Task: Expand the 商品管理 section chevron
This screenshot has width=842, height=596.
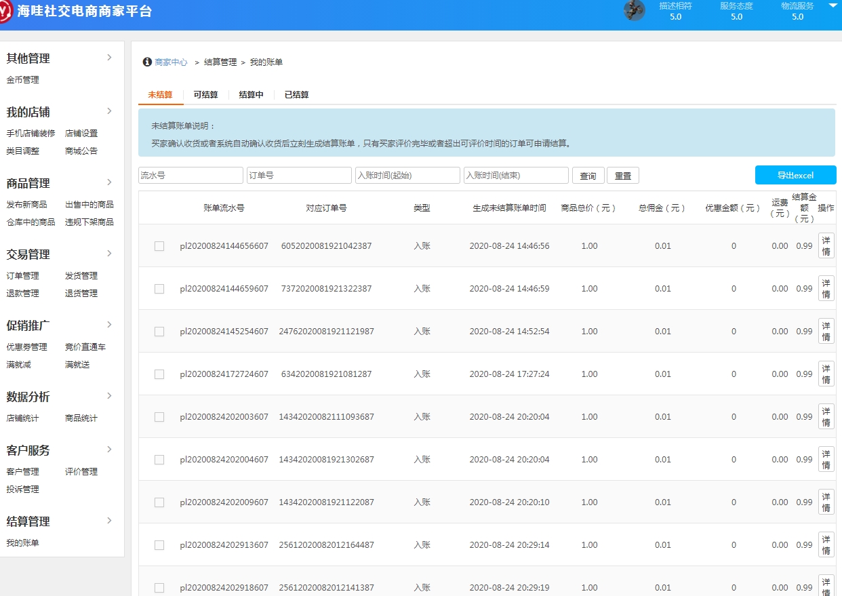Action: pos(109,182)
